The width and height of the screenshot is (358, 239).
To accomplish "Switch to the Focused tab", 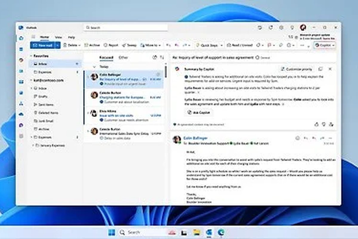I will point(107,58).
